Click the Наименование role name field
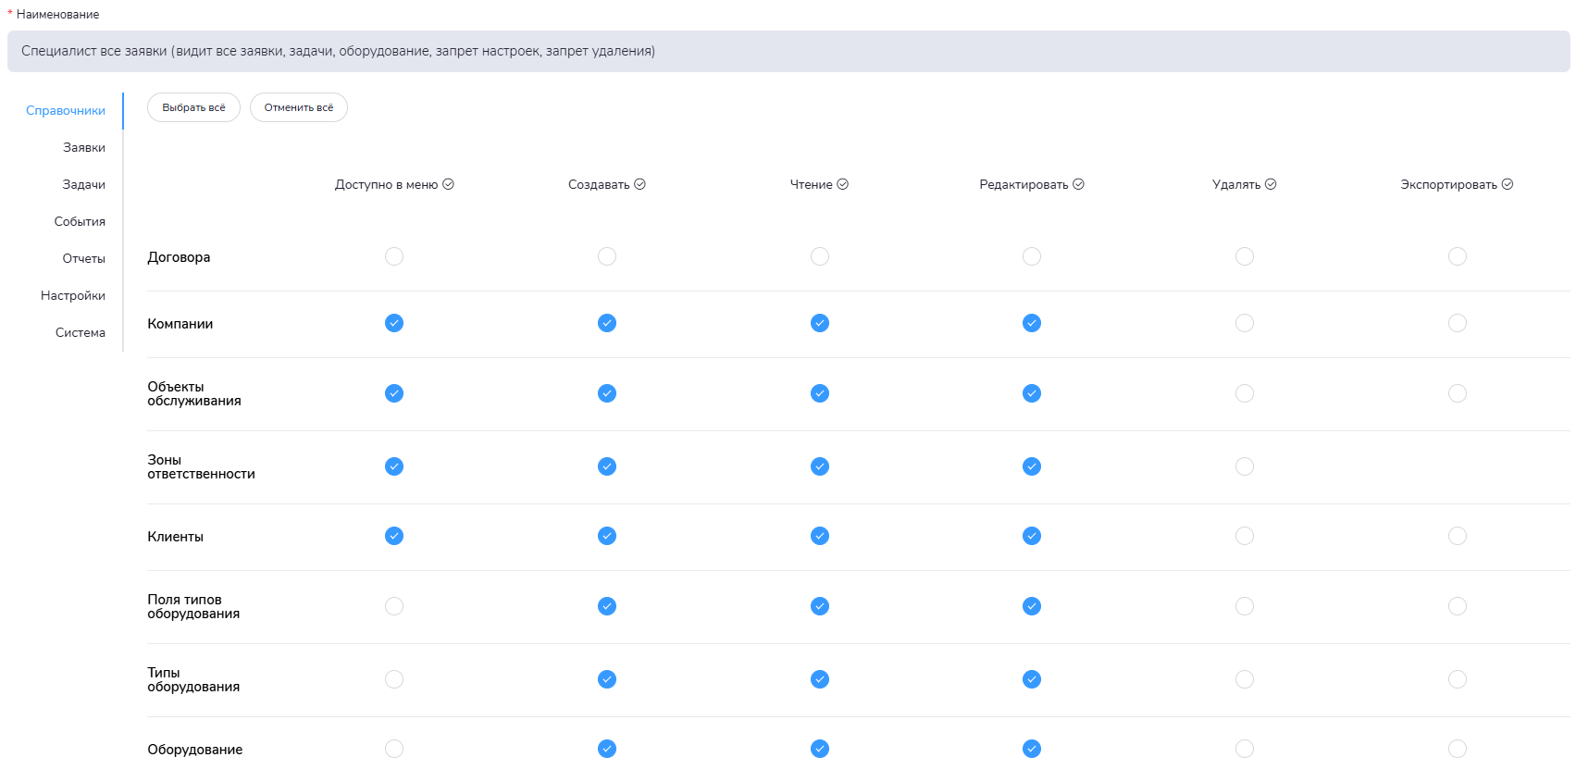The width and height of the screenshot is (1576, 782). click(x=788, y=51)
